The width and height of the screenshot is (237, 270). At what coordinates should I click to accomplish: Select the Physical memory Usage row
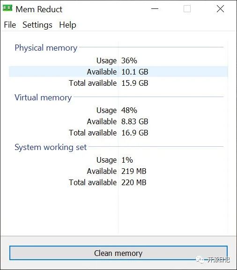pyautogui.click(x=118, y=60)
